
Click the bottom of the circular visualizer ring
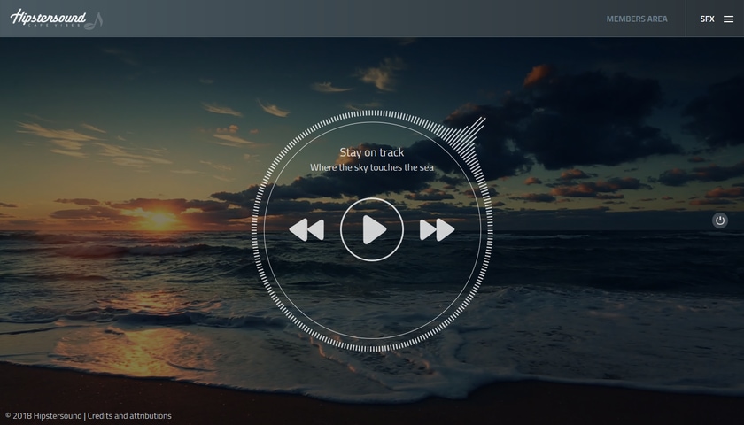[372, 347]
